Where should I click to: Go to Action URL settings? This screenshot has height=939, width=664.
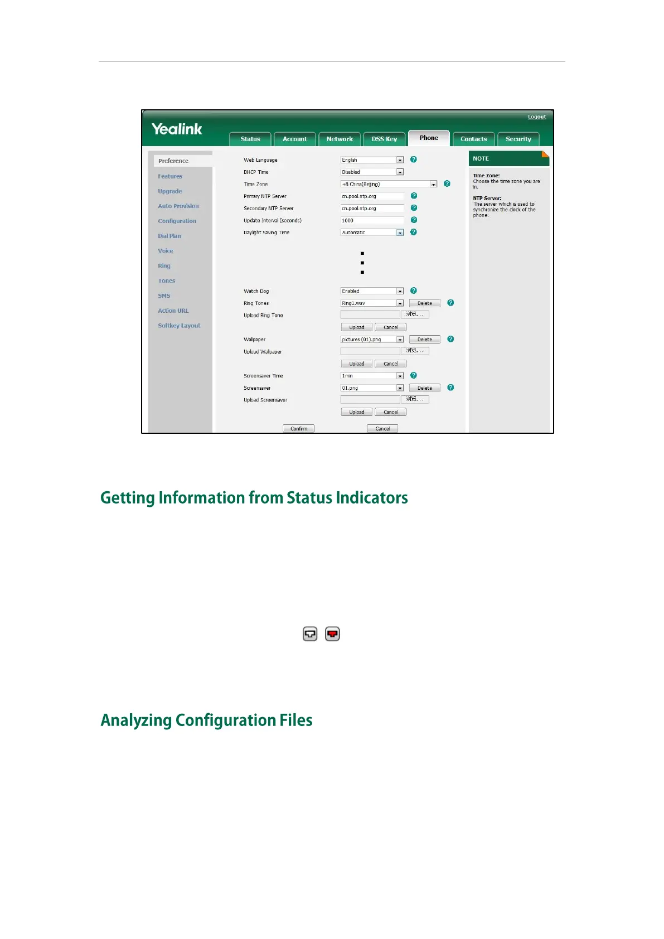click(x=173, y=311)
